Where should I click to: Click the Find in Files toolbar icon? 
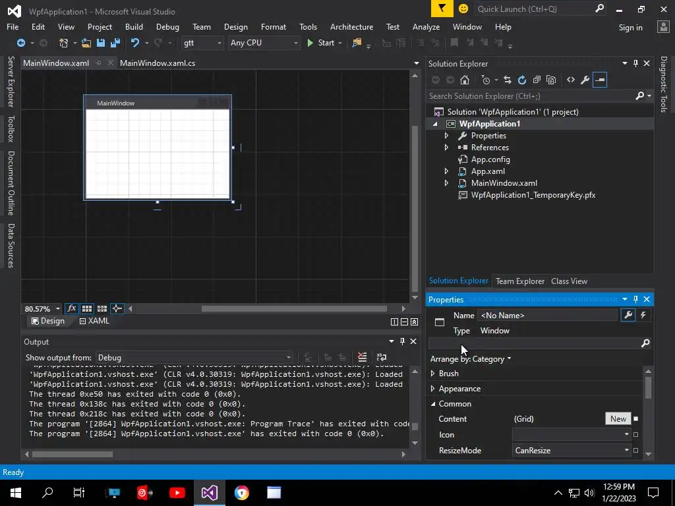click(357, 43)
